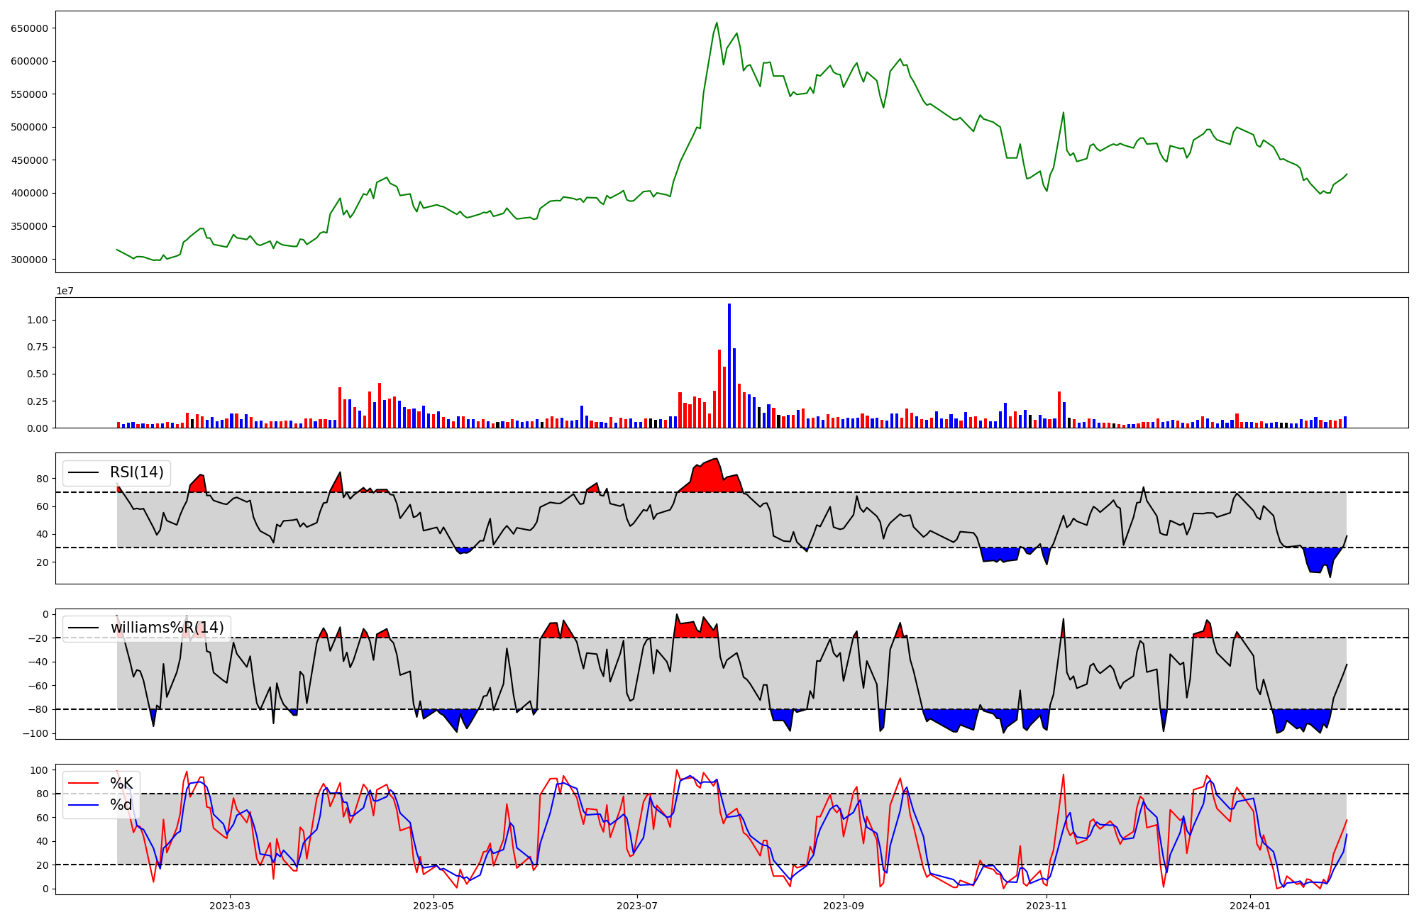Click the 1e7 exponent label on volume chart
Screen dimensions: 1419x922
65,291
